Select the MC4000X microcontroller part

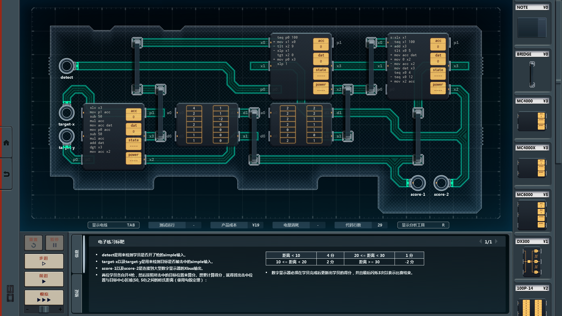pyautogui.click(x=532, y=168)
